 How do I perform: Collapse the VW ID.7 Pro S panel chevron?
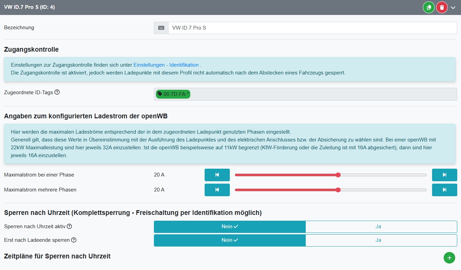[453, 7]
